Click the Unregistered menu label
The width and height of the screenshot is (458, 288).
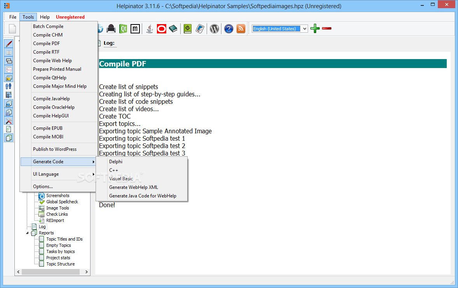click(70, 17)
